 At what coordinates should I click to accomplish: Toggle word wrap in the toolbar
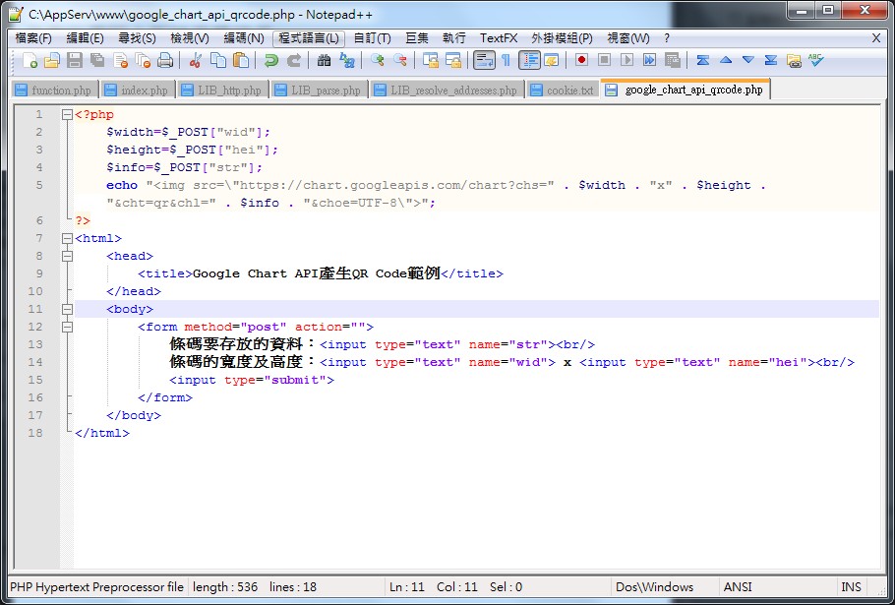pyautogui.click(x=484, y=60)
